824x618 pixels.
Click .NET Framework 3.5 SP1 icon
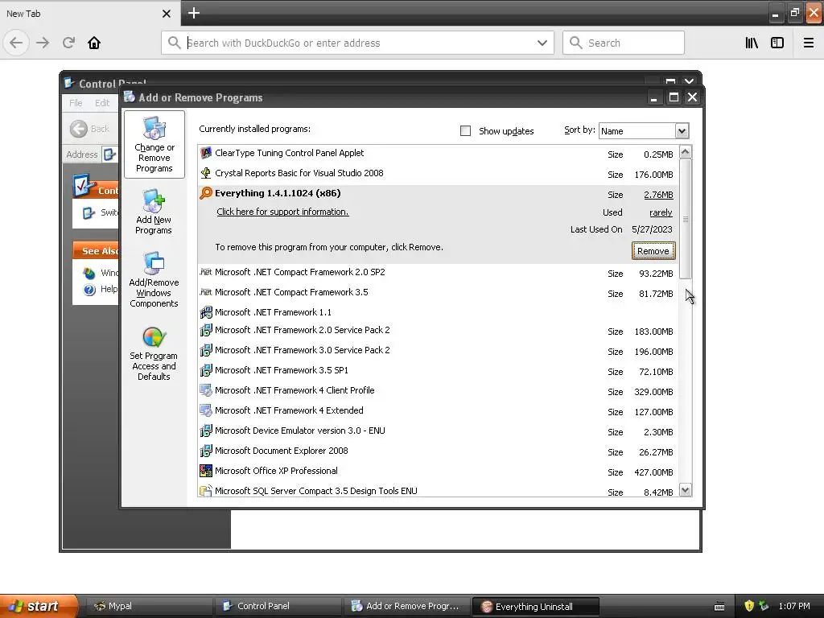coord(206,370)
